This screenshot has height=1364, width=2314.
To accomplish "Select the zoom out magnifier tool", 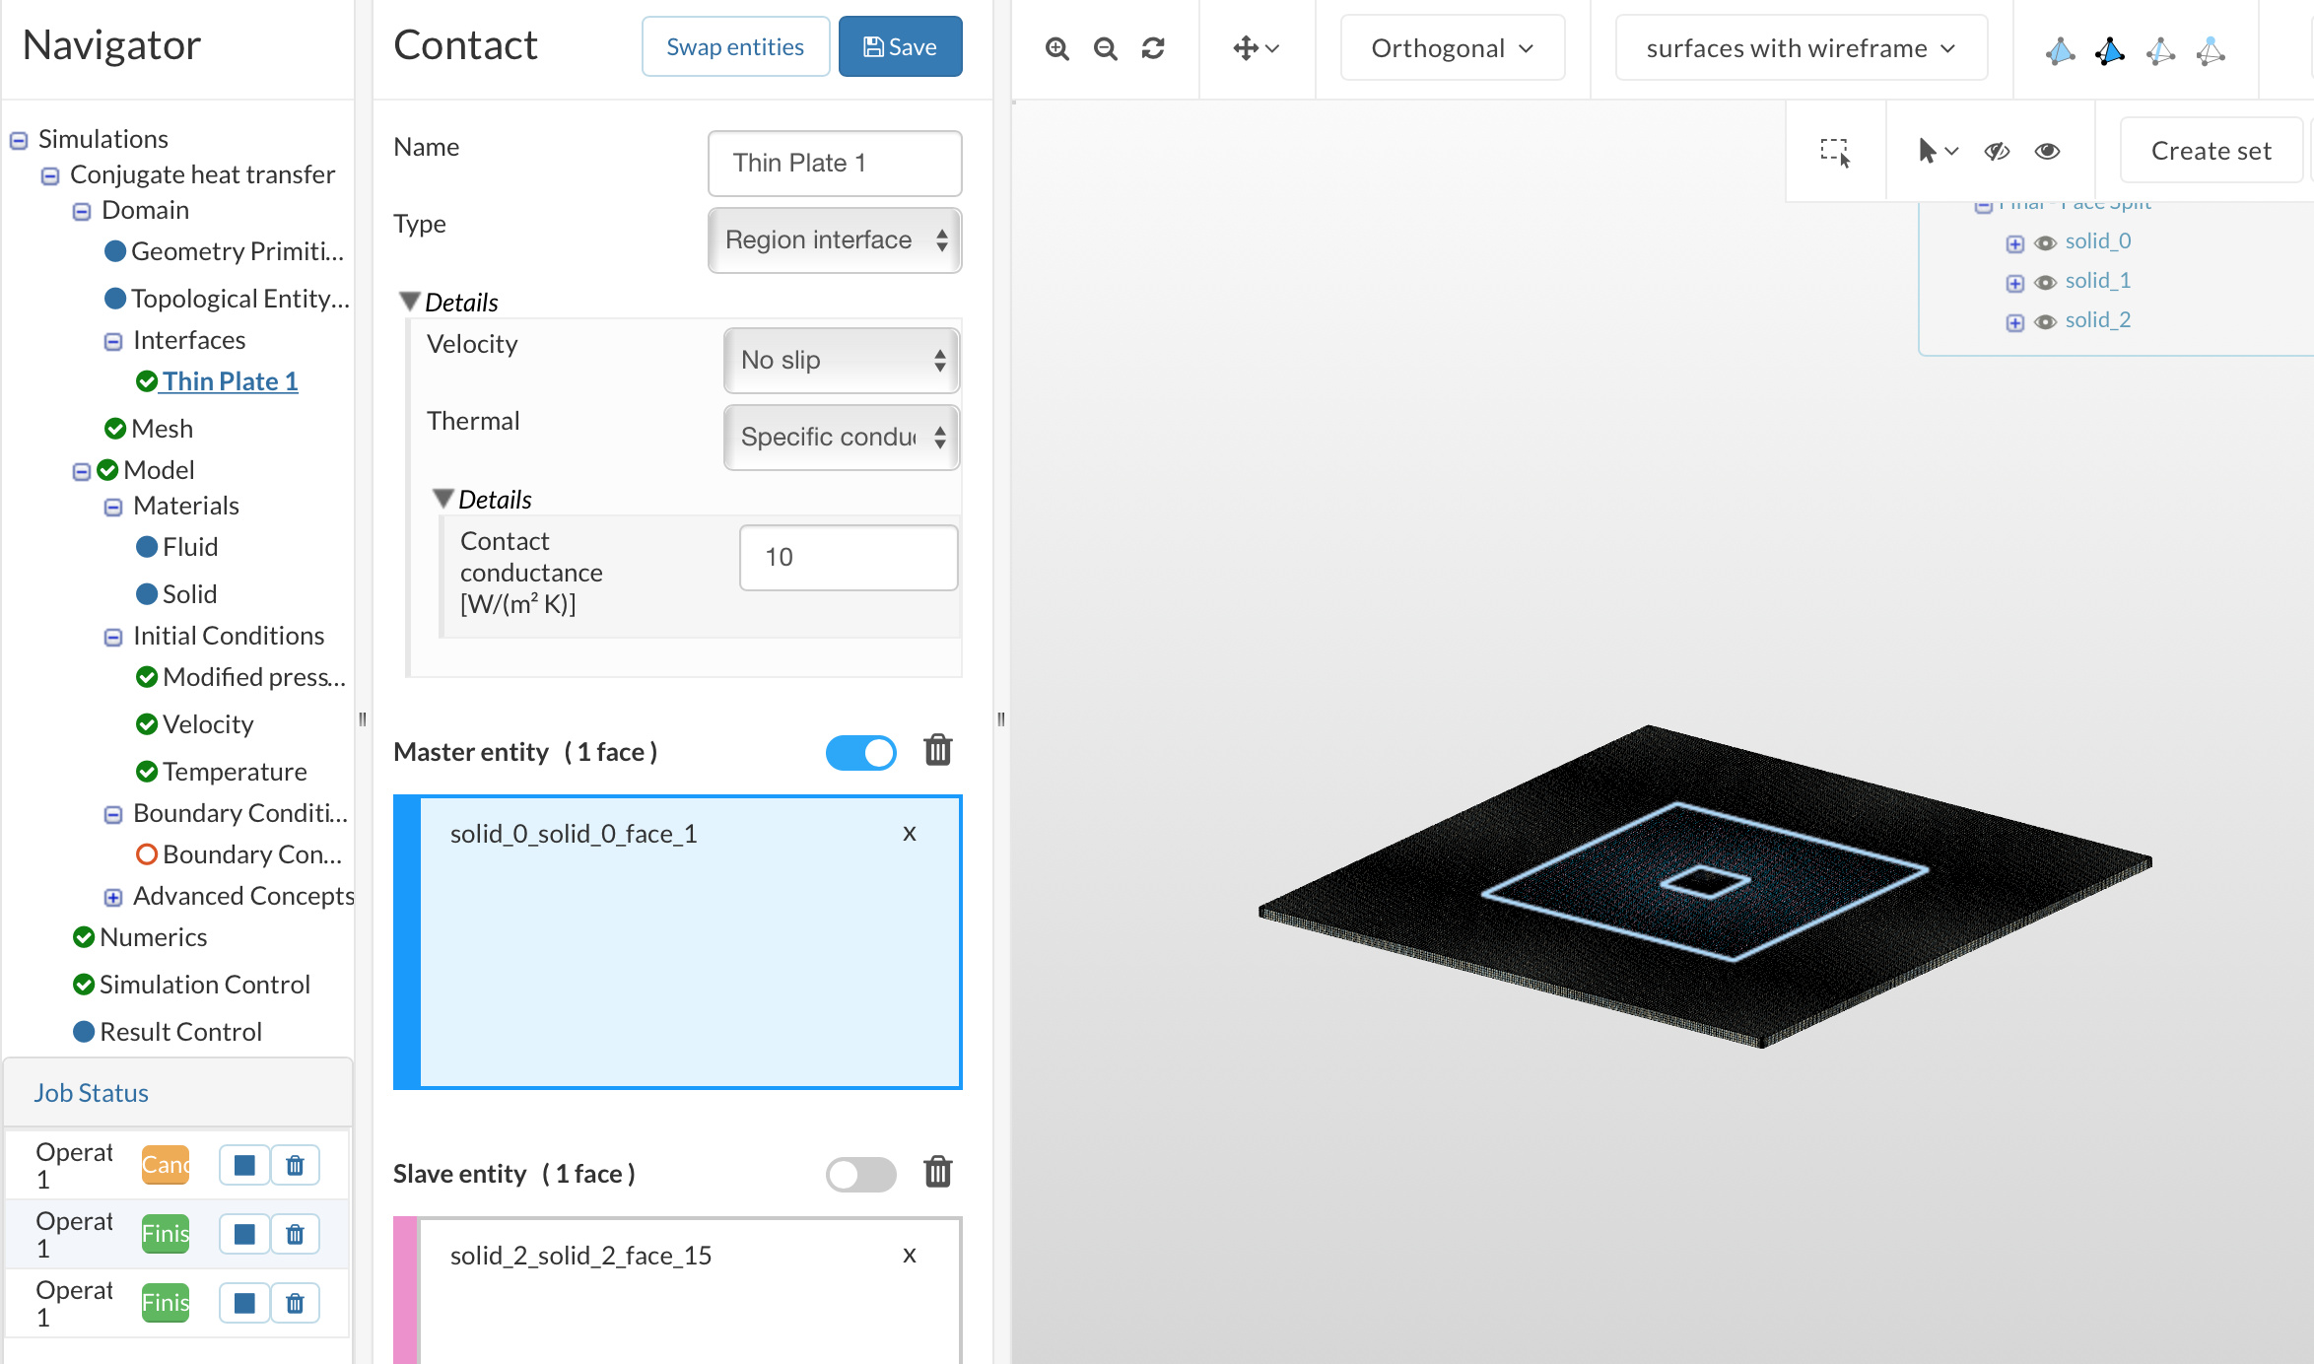I will (x=1104, y=47).
